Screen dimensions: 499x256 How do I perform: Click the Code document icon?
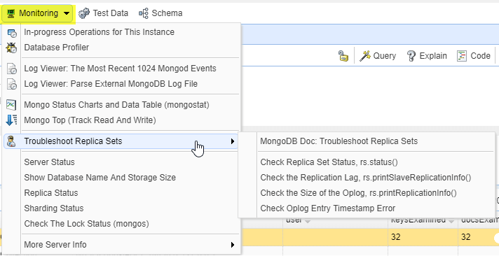pyautogui.click(x=462, y=56)
